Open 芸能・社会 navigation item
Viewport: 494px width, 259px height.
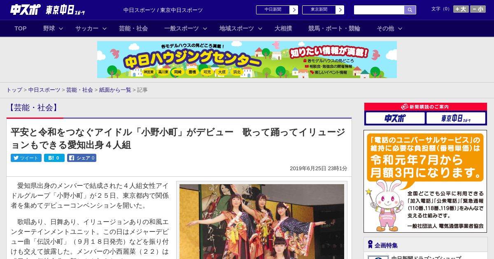point(133,28)
